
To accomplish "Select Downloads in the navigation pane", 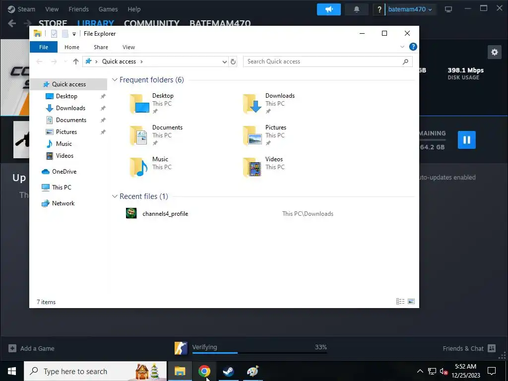I will click(70, 108).
